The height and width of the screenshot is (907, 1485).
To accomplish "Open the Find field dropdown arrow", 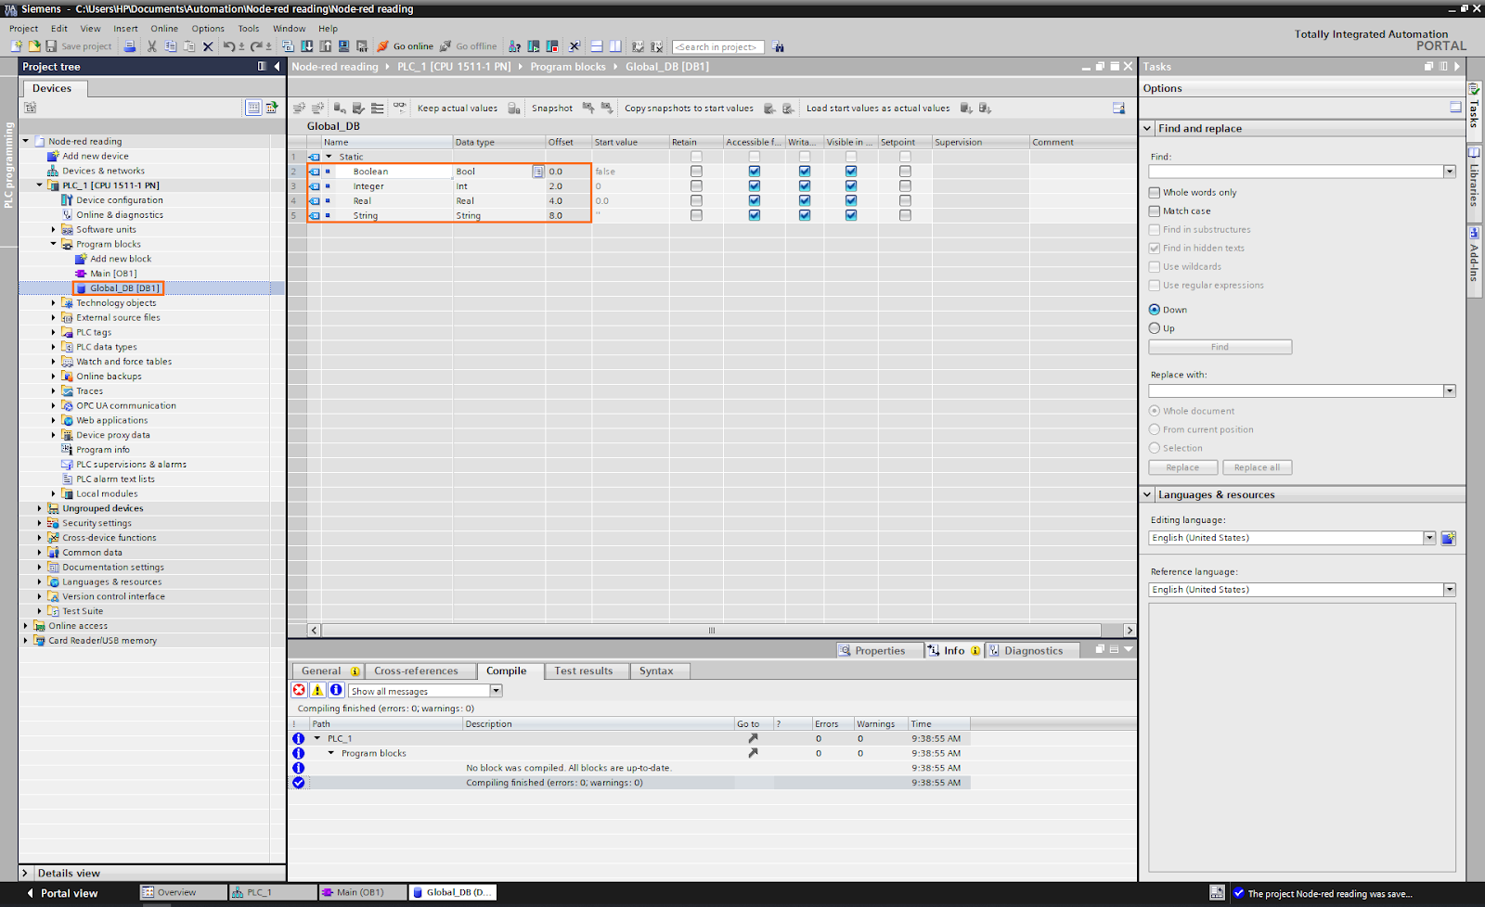I will click(x=1450, y=172).
